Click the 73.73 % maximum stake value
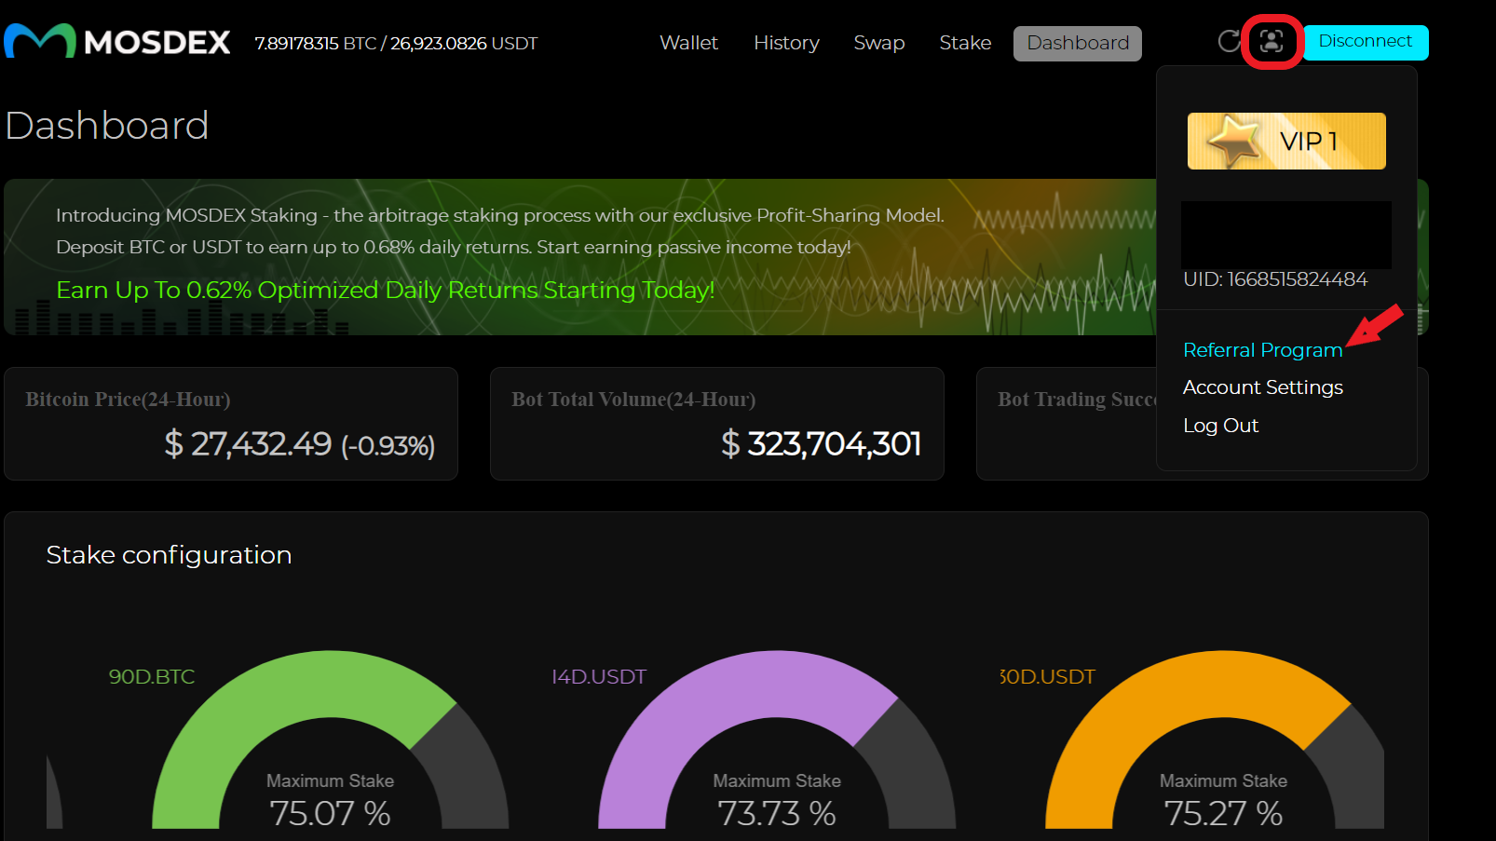This screenshot has height=841, width=1496. [777, 813]
